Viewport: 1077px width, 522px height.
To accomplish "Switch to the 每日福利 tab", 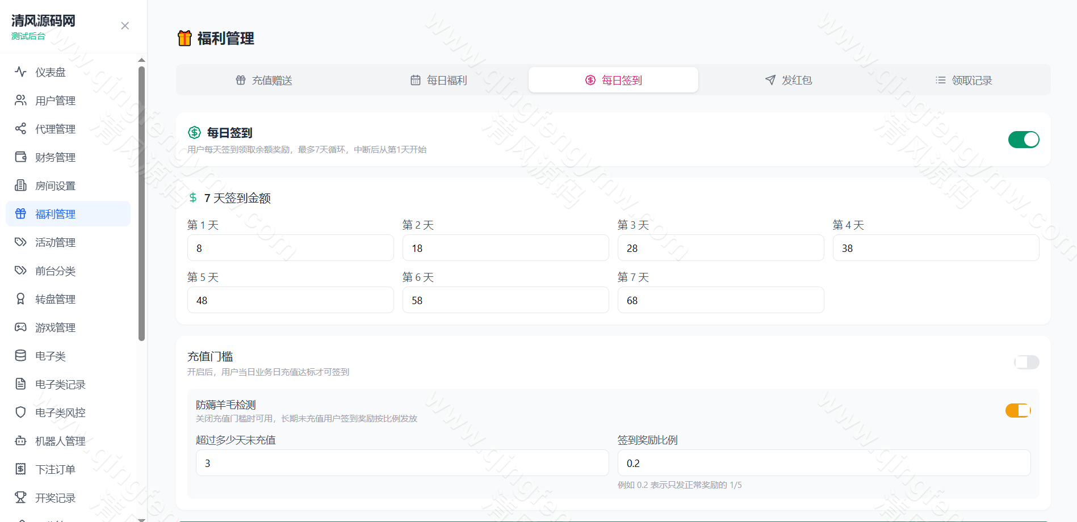I will (439, 80).
